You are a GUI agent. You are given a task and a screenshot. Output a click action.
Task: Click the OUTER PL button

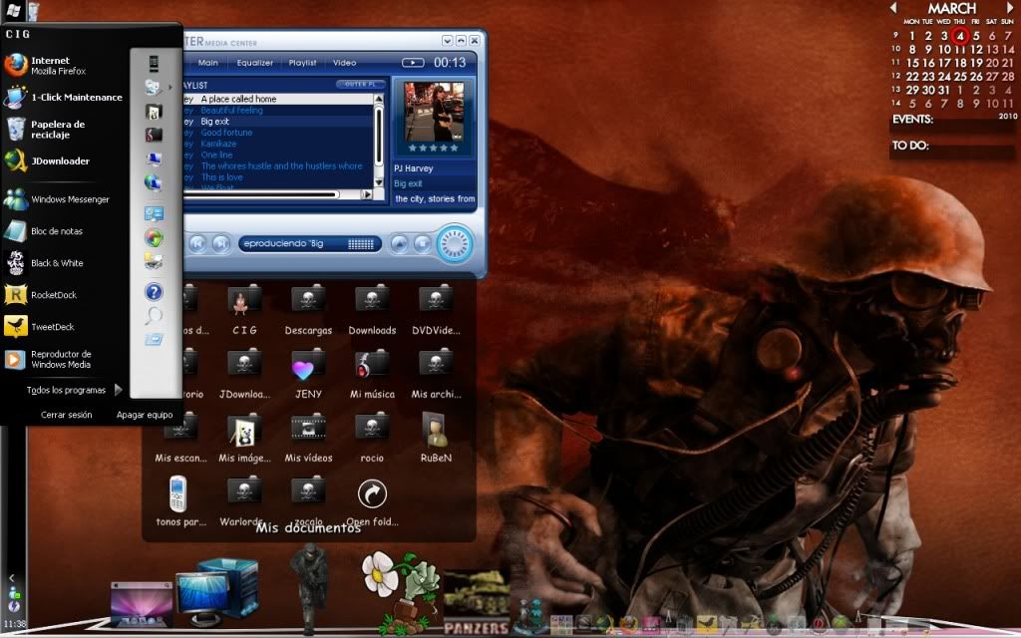click(360, 84)
